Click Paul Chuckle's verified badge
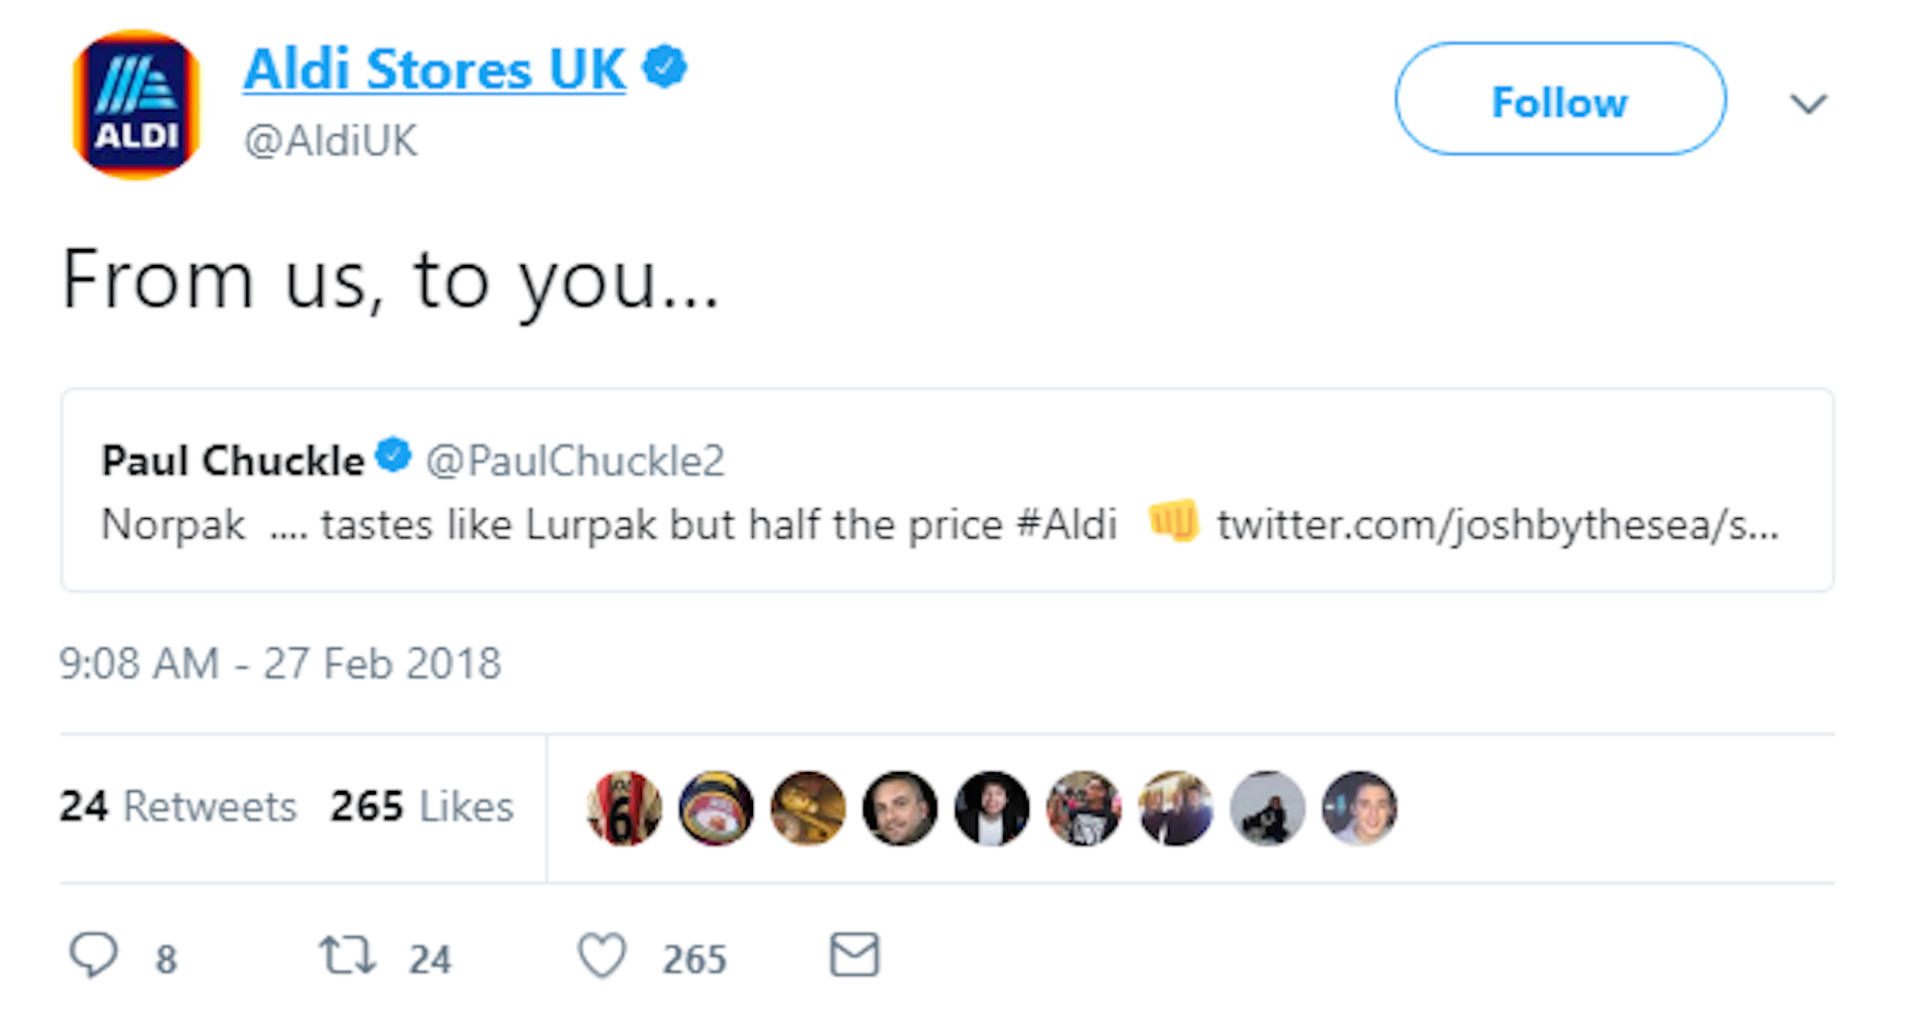1905x1021 pixels. (394, 456)
